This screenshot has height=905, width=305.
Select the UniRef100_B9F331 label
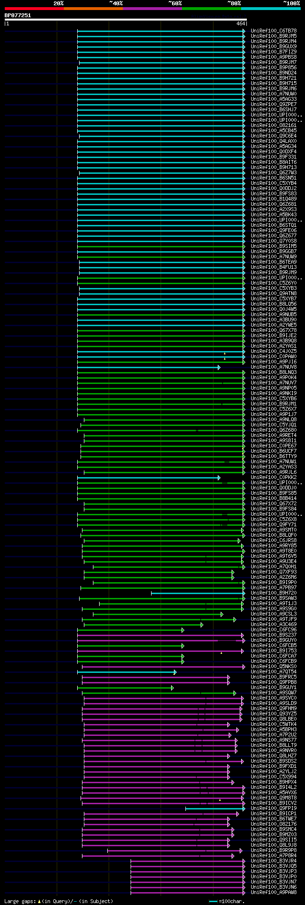pyautogui.click(x=274, y=157)
